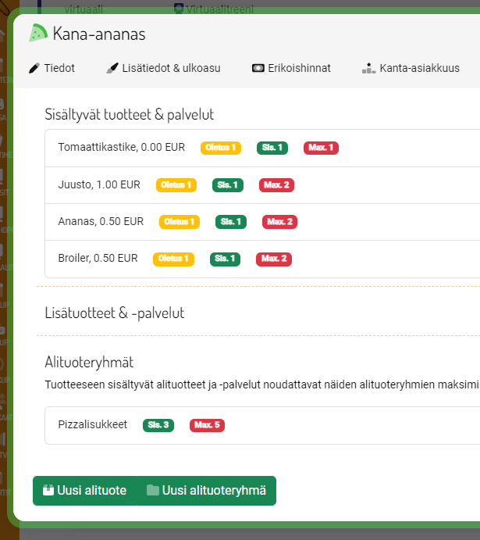Click the Max. 5 badge on Pizzalisukkeet
The image size is (480, 540).
pos(207,425)
